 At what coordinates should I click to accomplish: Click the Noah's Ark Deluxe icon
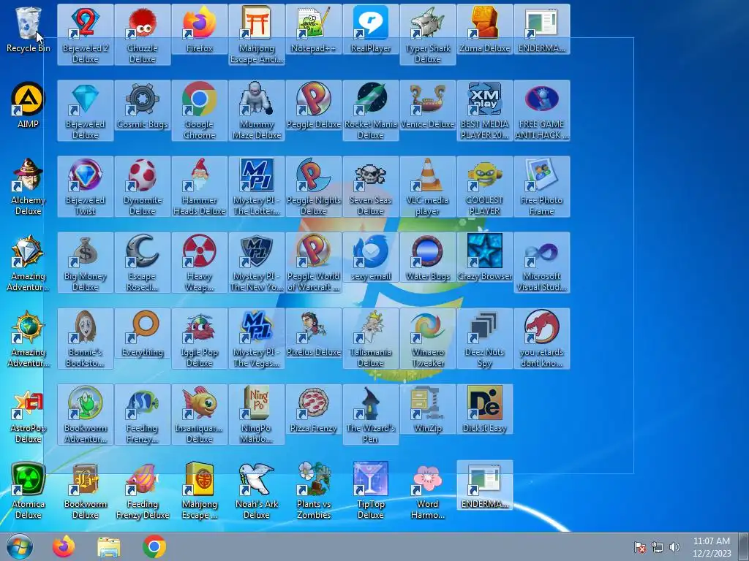click(257, 491)
